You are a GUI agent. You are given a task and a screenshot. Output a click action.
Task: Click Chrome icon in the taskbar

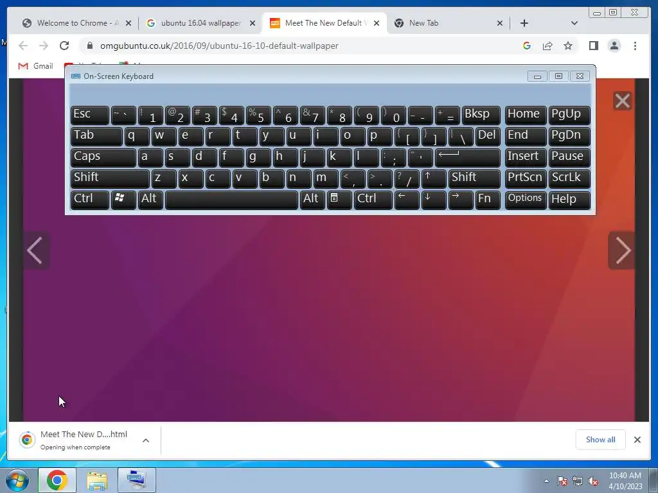pos(57,480)
